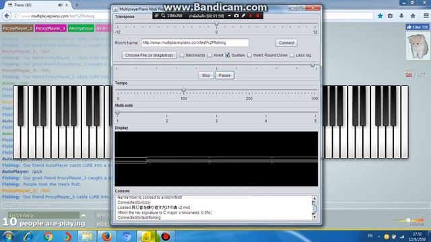Launch Internet Explorer from taskbar

[28, 236]
